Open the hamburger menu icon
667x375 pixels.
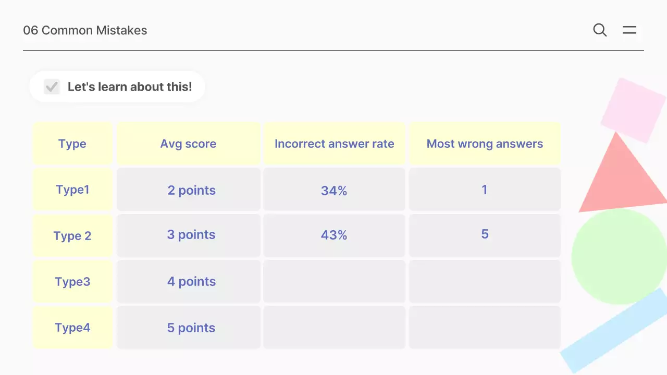tap(629, 30)
